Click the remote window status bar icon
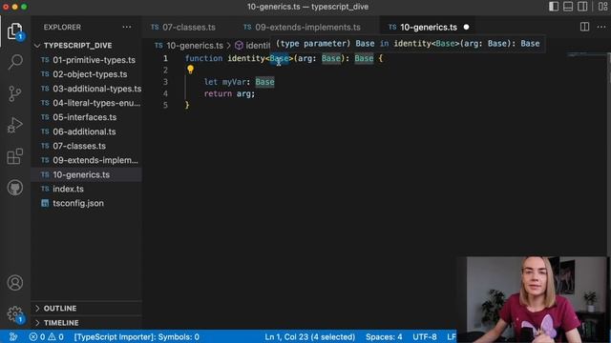The width and height of the screenshot is (611, 343). pos(12,336)
